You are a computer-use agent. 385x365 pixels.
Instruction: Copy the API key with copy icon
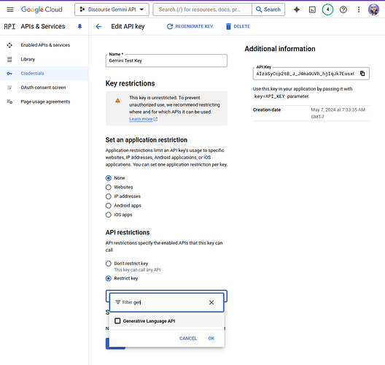(x=362, y=74)
